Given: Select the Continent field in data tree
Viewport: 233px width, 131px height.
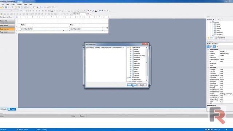Looking at the screenshot, I should 219,34.
